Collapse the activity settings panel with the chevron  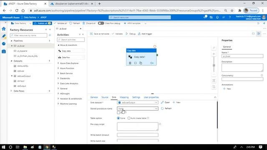tap(215, 97)
